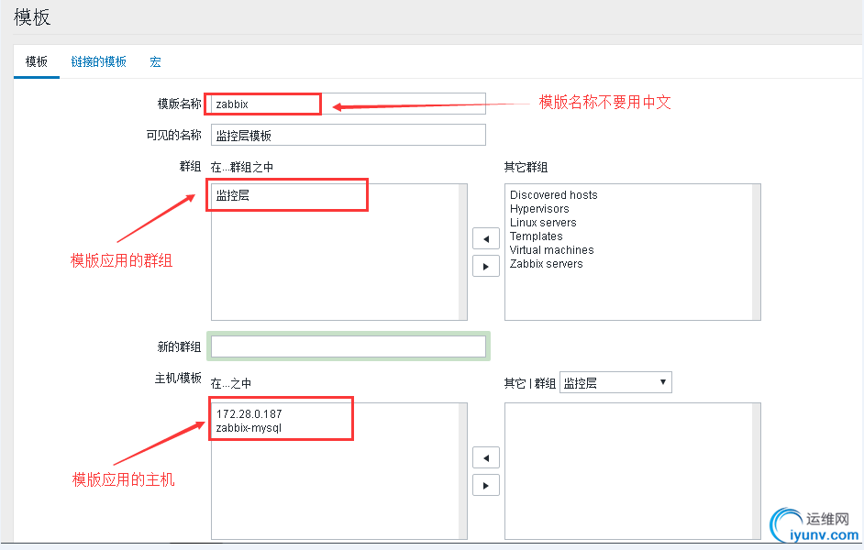Select Discovered hosts in 其它群组 list
Screen dimensions: 864x550
click(x=554, y=195)
